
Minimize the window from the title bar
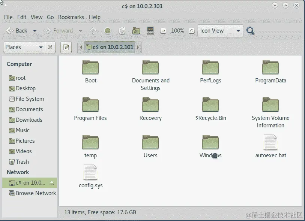[x=275, y=6]
